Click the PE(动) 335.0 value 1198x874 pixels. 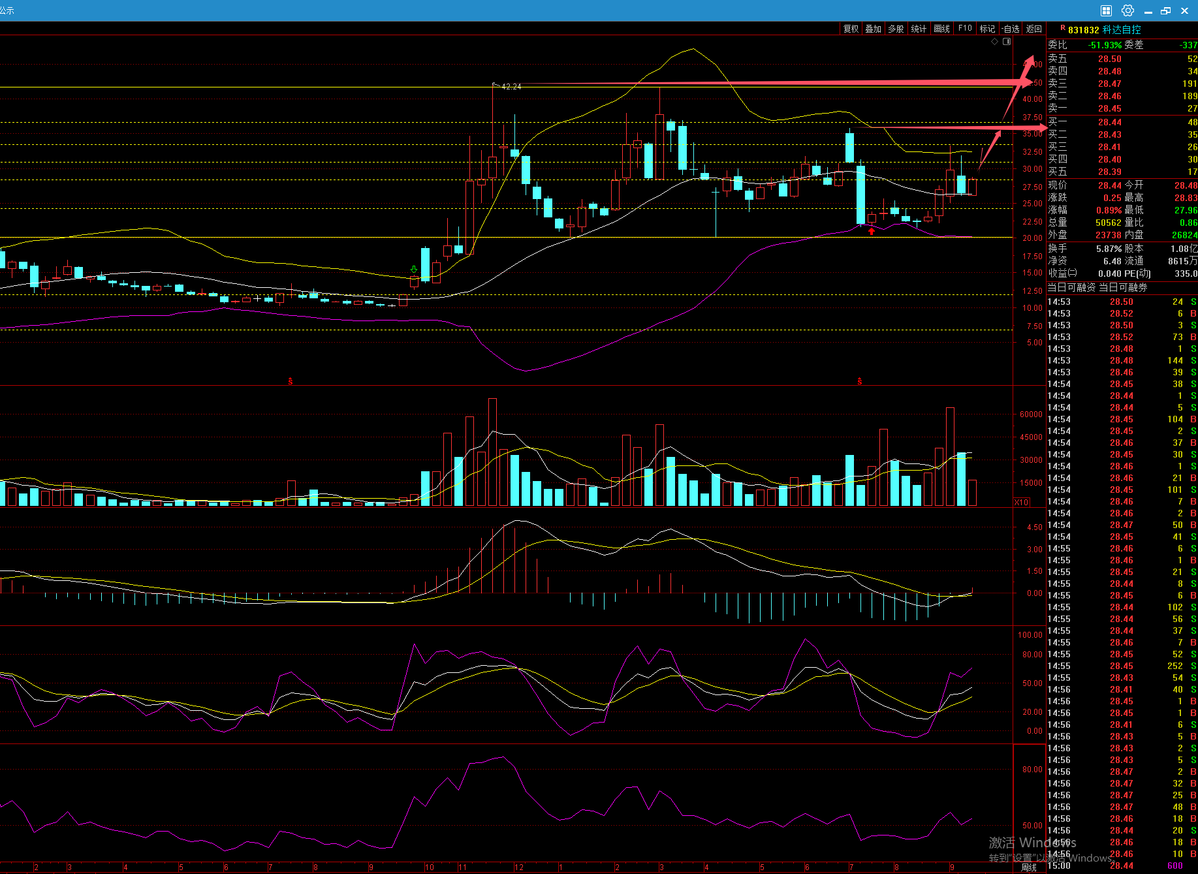pyautogui.click(x=1186, y=273)
